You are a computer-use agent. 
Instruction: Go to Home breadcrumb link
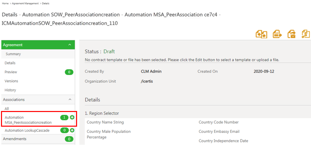pyautogui.click(x=5, y=3)
